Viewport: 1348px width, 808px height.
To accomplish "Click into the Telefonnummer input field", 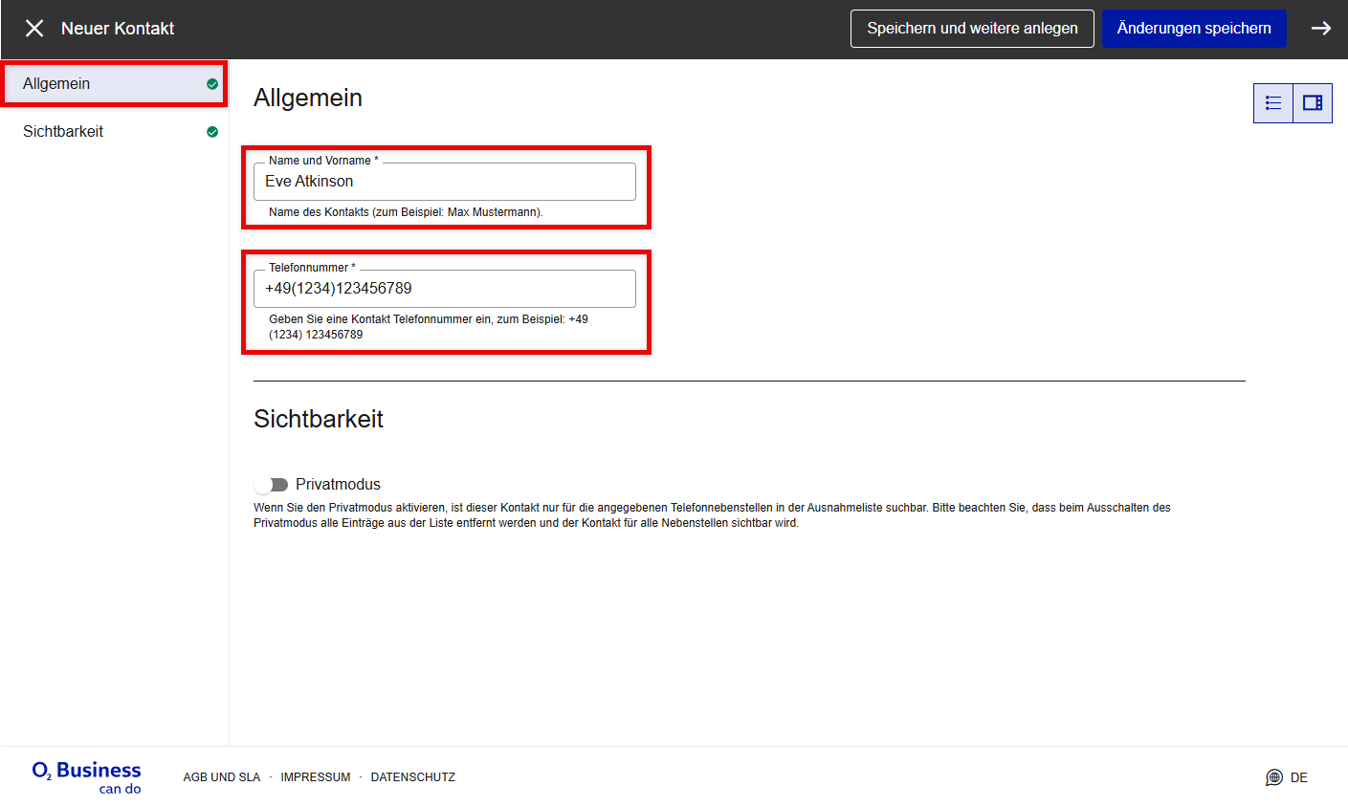I will click(445, 289).
